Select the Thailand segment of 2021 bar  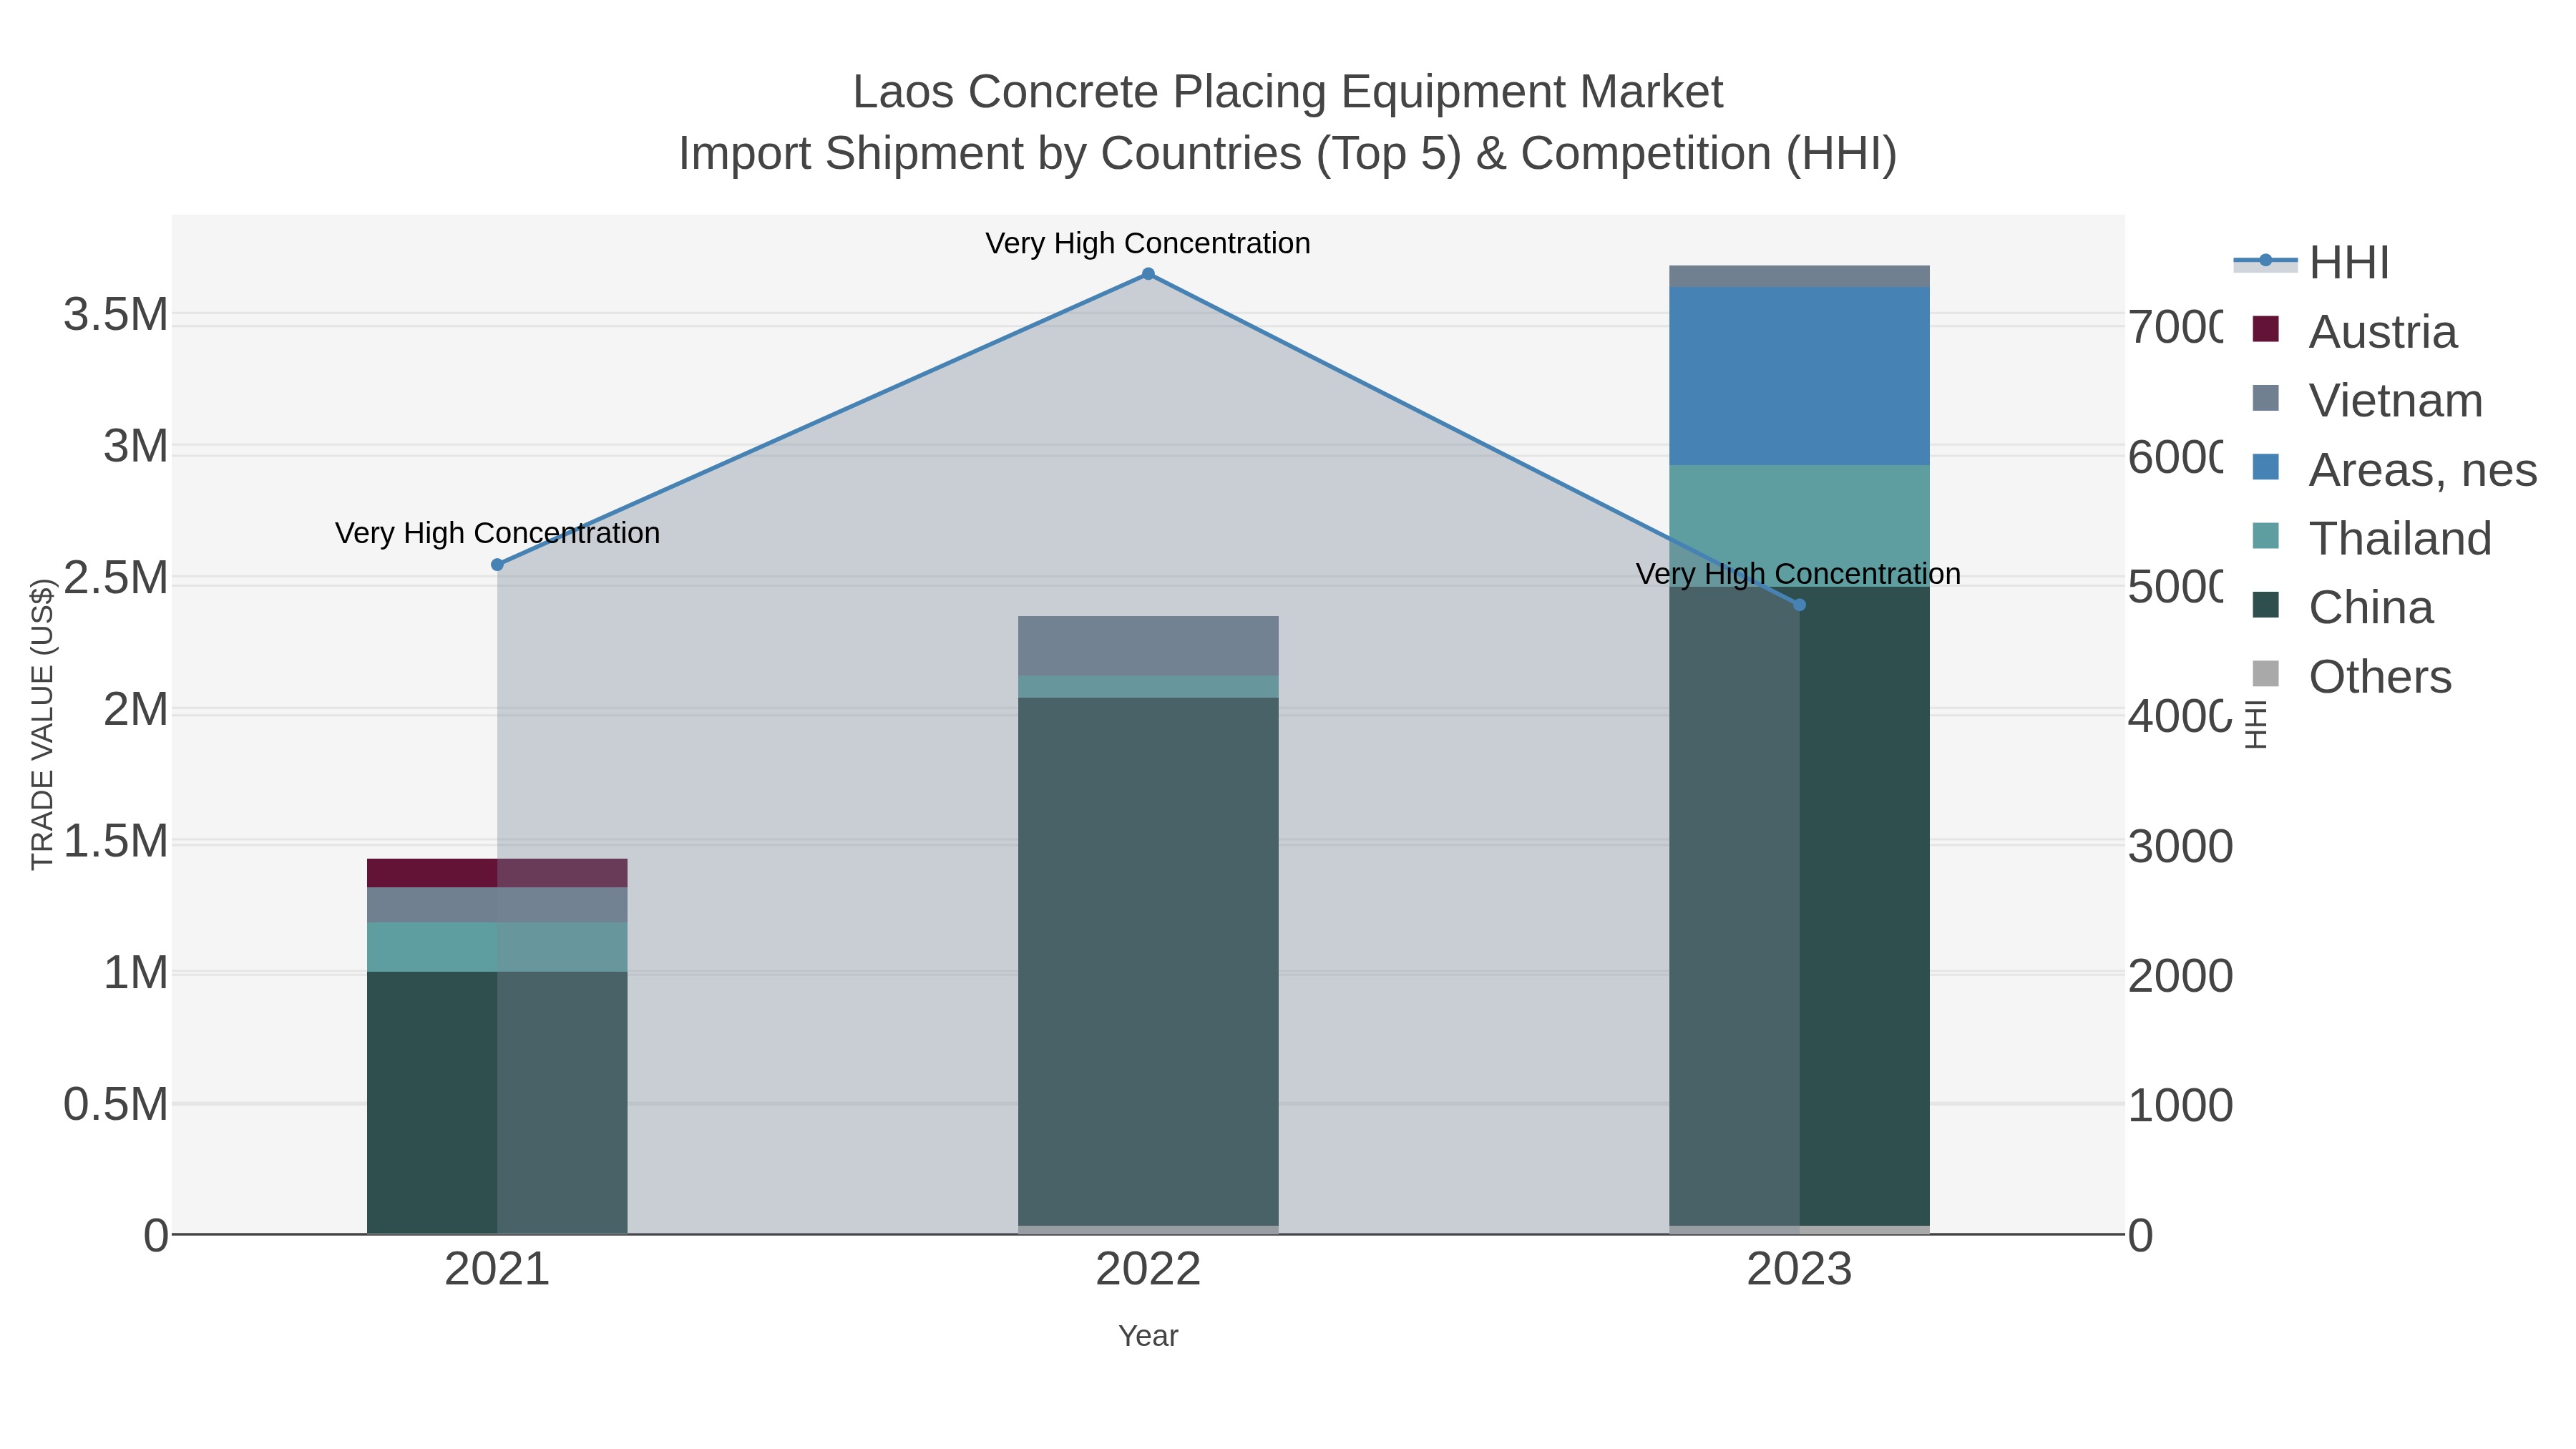click(x=497, y=947)
